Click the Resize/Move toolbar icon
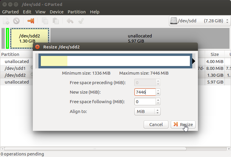The width and height of the screenshot is (231, 157). 31,21
